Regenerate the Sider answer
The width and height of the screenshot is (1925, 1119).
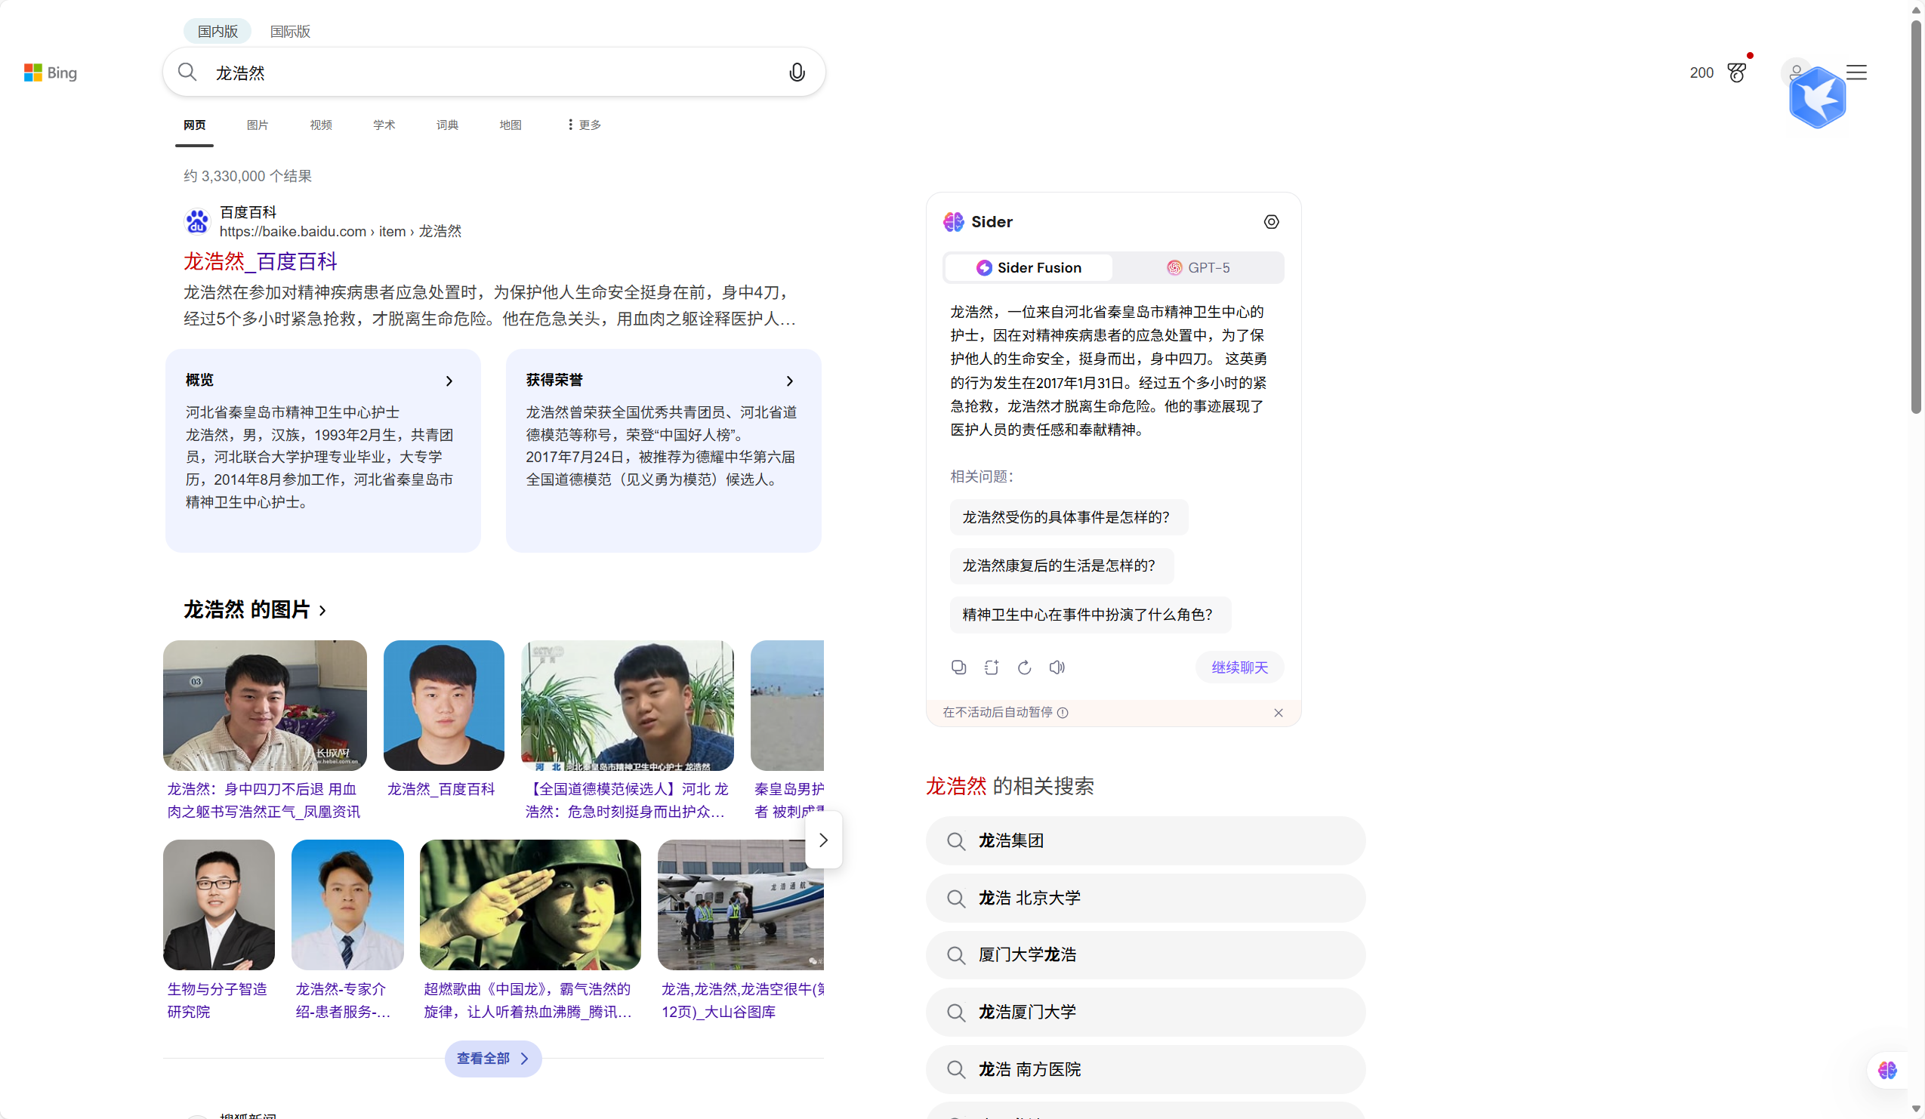1024,667
